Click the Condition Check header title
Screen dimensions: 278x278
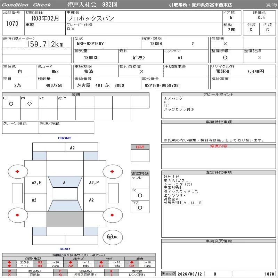click(x=27, y=5)
